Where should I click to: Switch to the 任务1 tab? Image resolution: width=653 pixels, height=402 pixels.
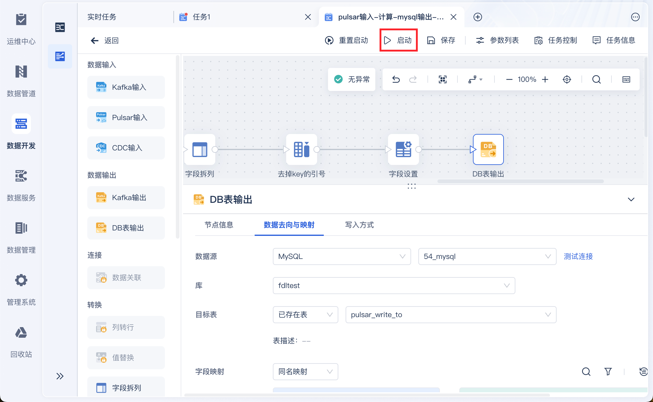(x=201, y=17)
